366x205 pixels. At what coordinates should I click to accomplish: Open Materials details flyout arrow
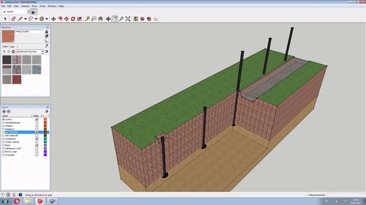click(47, 52)
